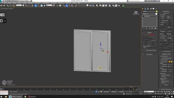
Task: Select Element sub-object level icon
Action: (x=154, y=35)
